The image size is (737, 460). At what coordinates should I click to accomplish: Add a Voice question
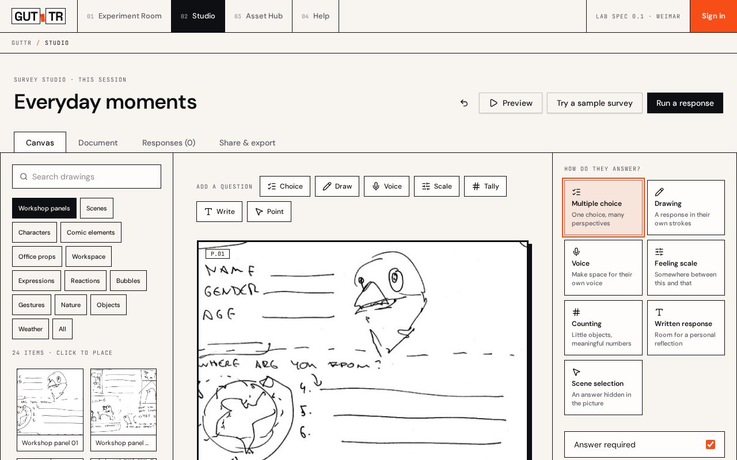pos(386,186)
